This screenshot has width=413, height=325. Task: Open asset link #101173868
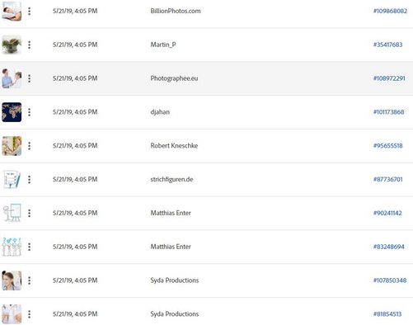tap(388, 112)
